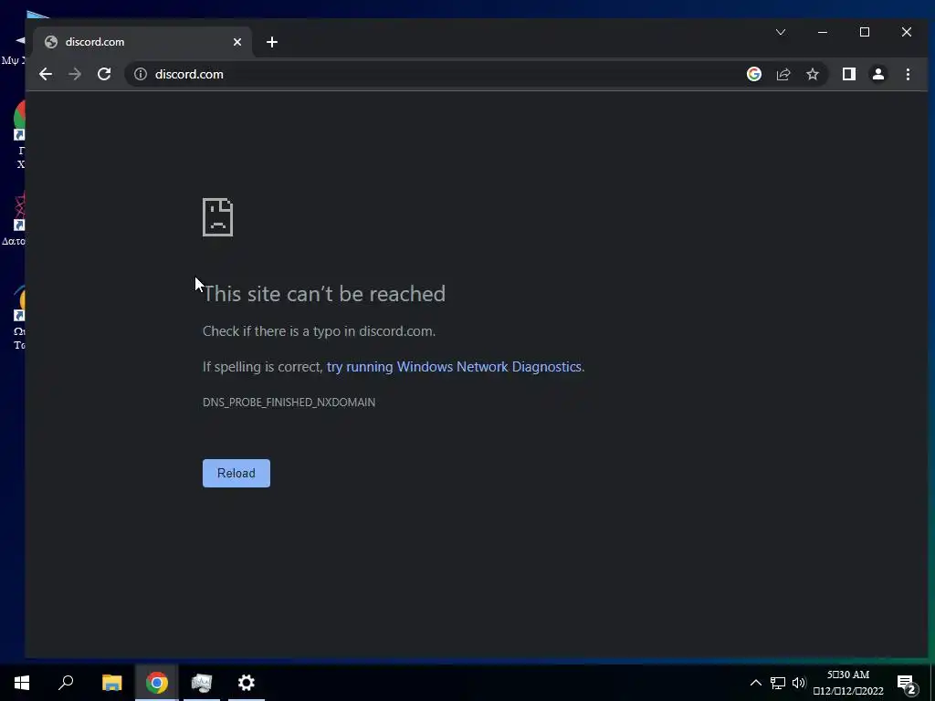Close the discord.com tab
This screenshot has height=701, width=935.
[x=237, y=42]
